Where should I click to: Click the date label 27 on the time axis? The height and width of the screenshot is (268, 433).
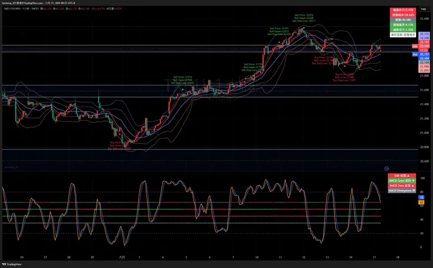(45, 257)
